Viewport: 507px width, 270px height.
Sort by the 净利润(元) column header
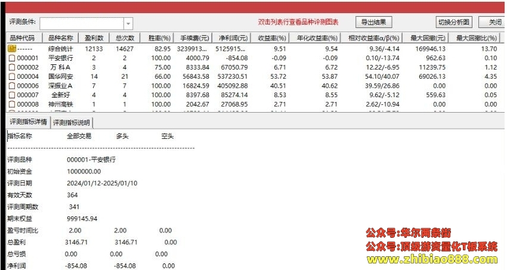233,38
